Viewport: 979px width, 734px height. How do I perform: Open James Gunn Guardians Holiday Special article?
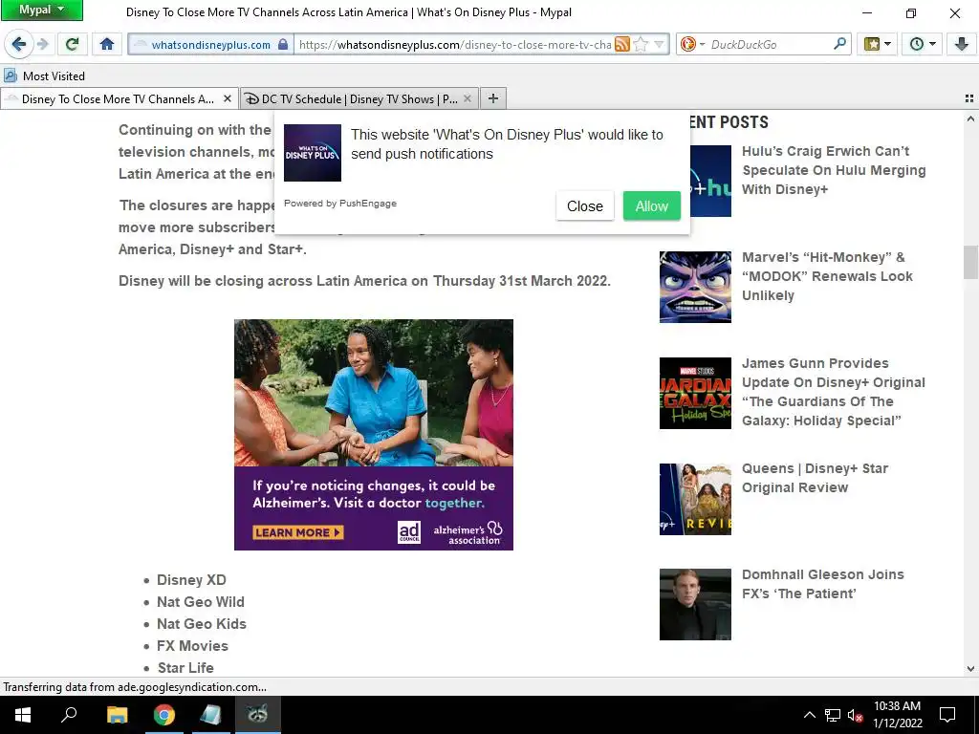coord(834,392)
